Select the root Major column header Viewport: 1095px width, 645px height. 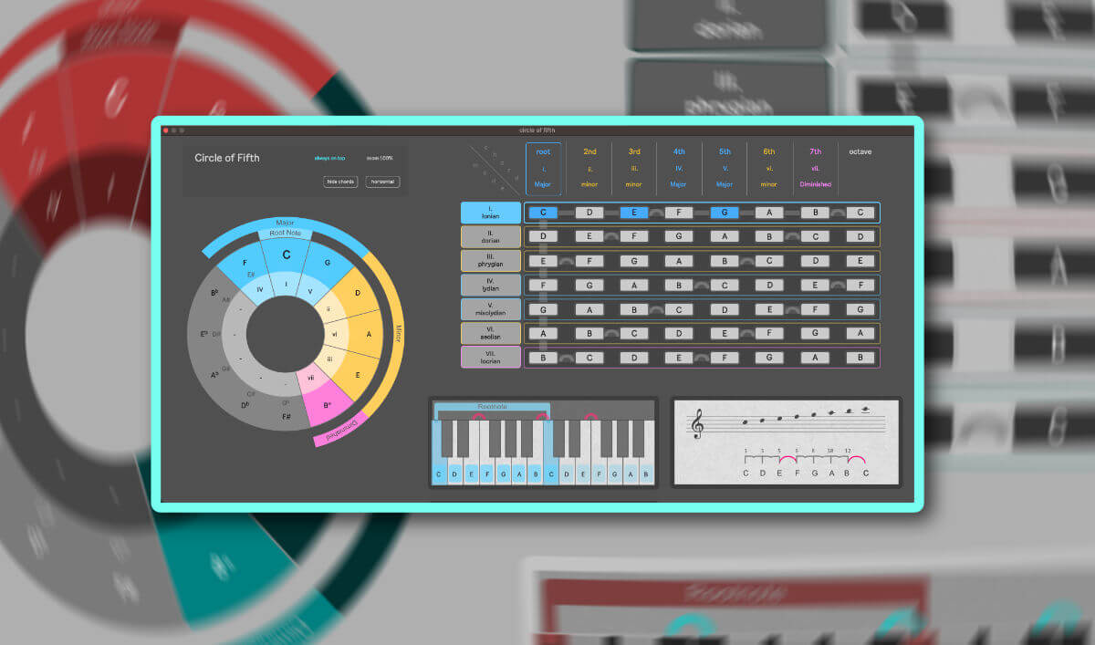[x=543, y=168]
